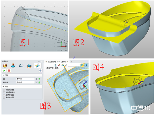Select the blue sphere panel icon
154x115 pixels.
tap(29, 65)
